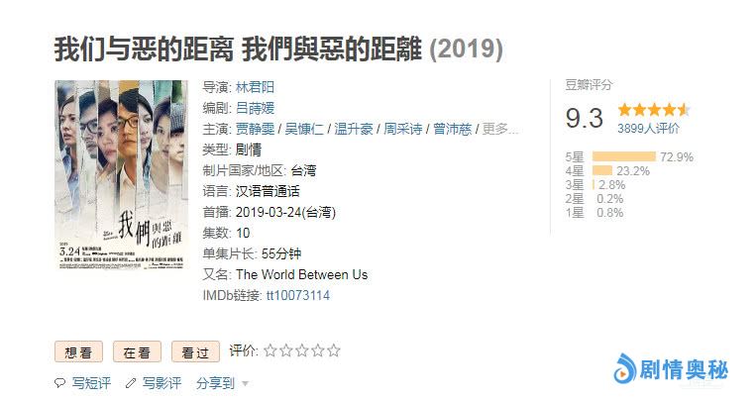This screenshot has height=399, width=756.
Task: Rate with the second star
Action: (x=286, y=350)
